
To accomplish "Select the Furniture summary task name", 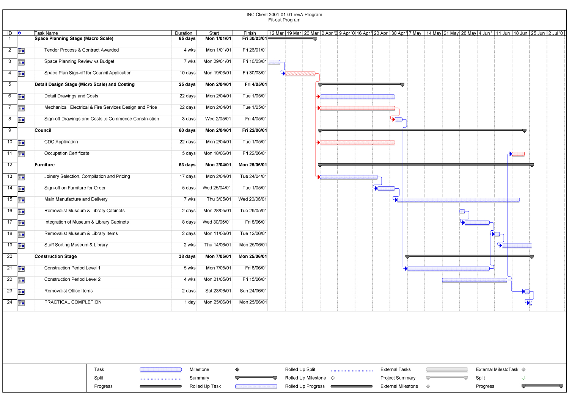I will 45,165.
